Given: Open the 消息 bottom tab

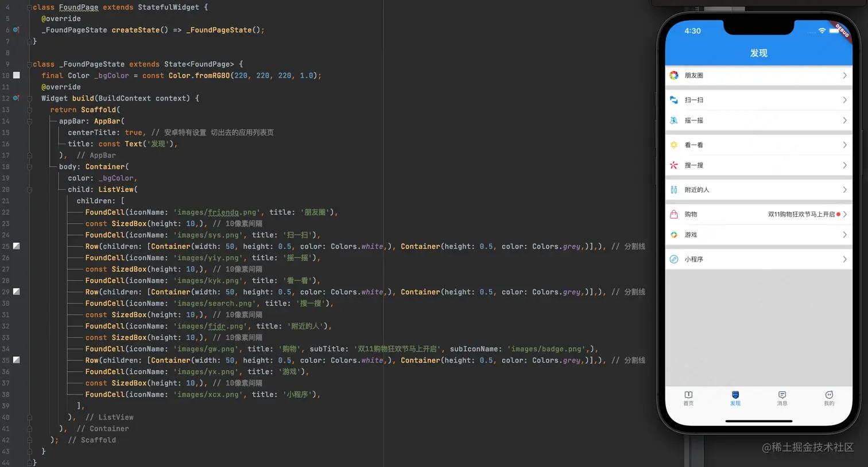Looking at the screenshot, I should (x=782, y=398).
